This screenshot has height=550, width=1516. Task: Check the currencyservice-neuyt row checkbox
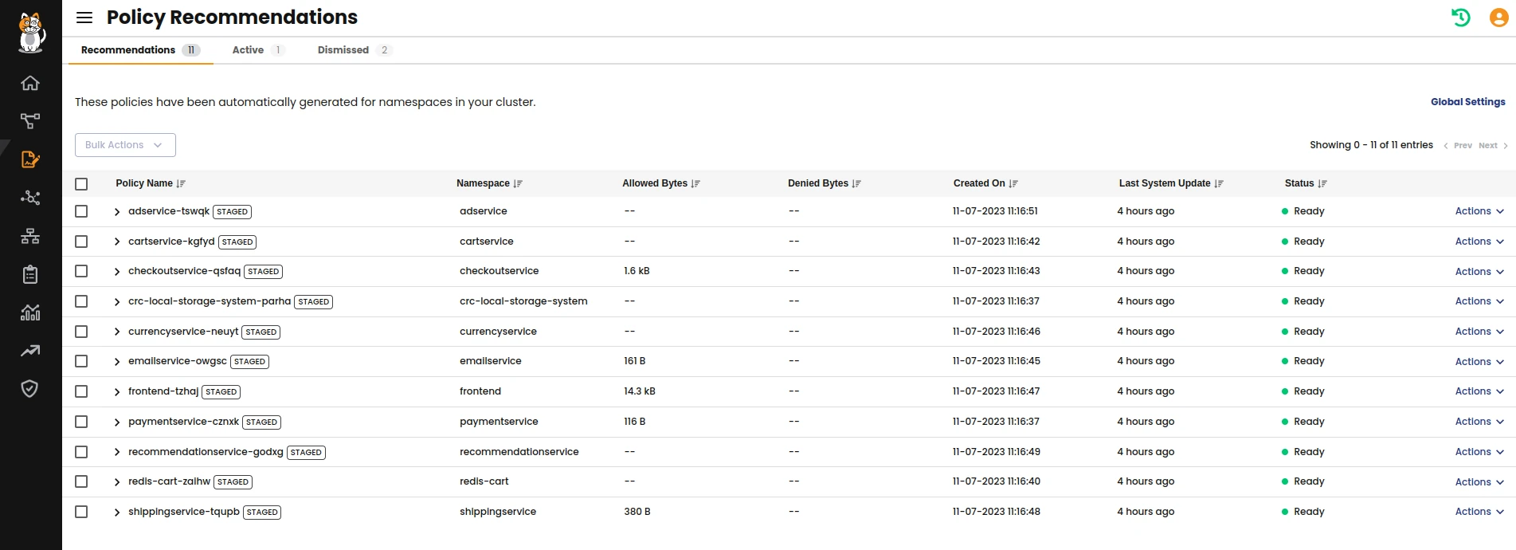pyautogui.click(x=81, y=332)
